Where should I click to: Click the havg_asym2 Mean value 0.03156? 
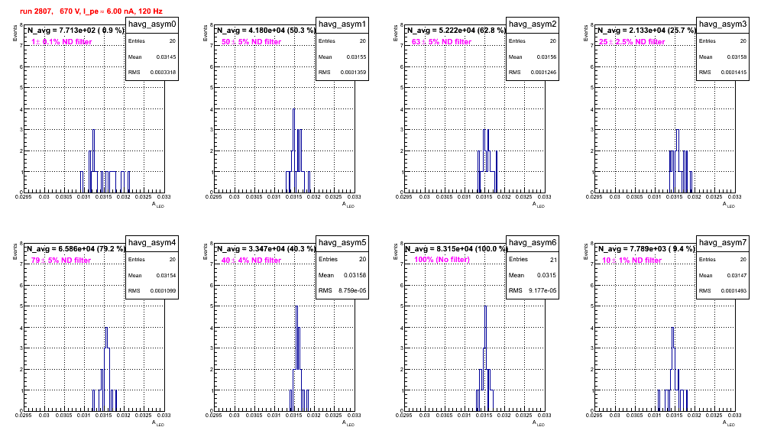(546, 57)
